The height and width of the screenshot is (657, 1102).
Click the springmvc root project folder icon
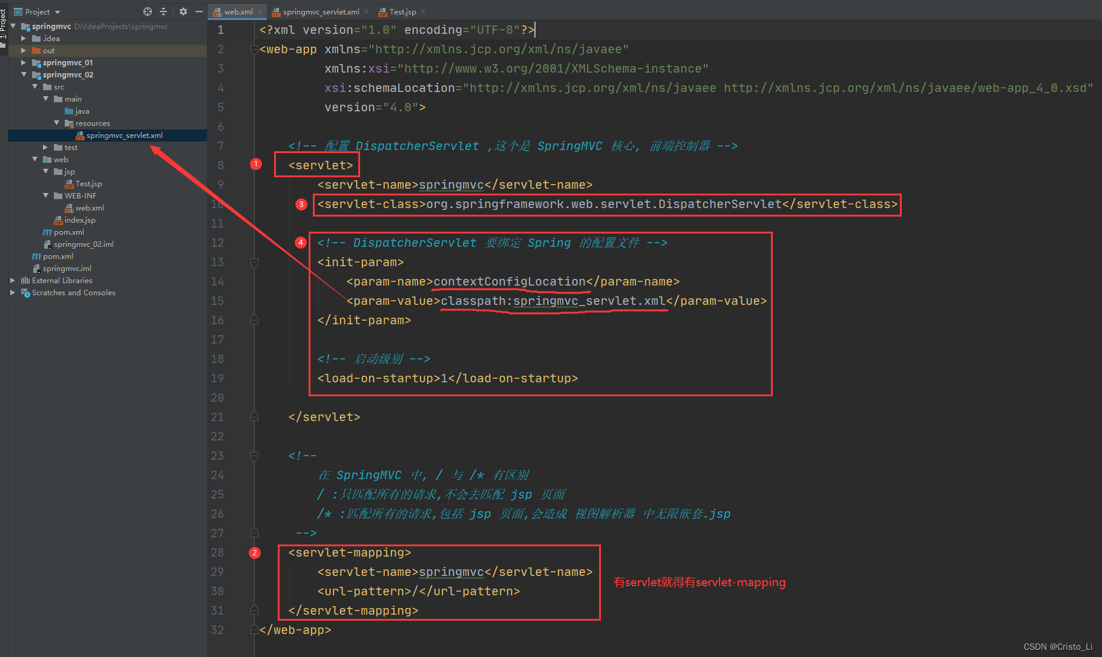pos(25,26)
